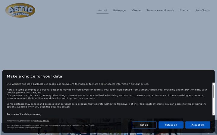The height and width of the screenshot is (135, 217).
Task: Click the cookie text scrollbar up arrow
Action: point(214,84)
